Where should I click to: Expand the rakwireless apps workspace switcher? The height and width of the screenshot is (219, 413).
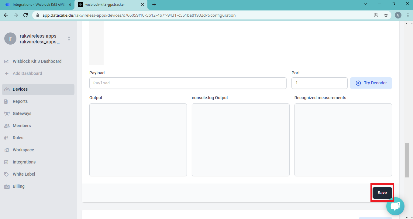69,39
